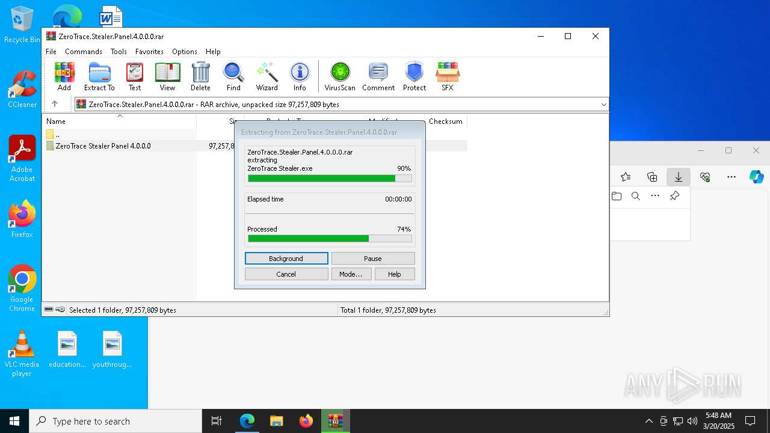Sort by Checksum column header
Screen dimensions: 770x433
pyautogui.click(x=446, y=121)
